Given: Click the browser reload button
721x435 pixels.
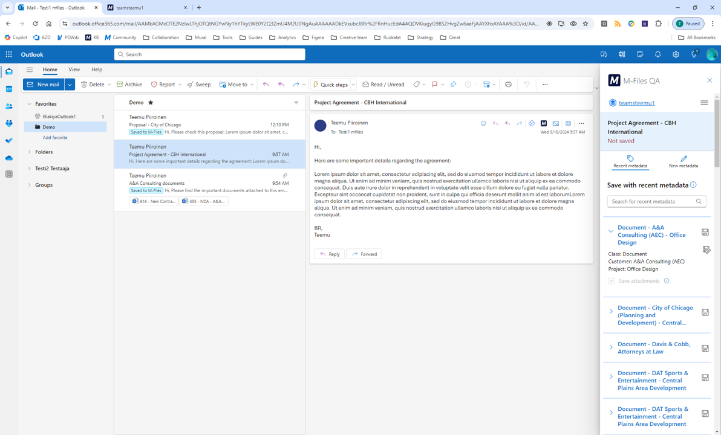Looking at the screenshot, I should [35, 24].
